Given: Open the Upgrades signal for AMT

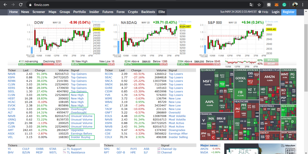Looking at the screenshot, I should (x=77, y=130).
